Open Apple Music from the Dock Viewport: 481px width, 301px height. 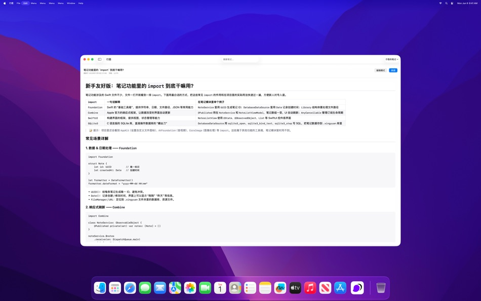(309, 288)
